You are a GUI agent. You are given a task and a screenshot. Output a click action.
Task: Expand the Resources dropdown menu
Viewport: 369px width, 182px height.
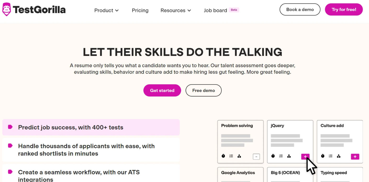[176, 10]
